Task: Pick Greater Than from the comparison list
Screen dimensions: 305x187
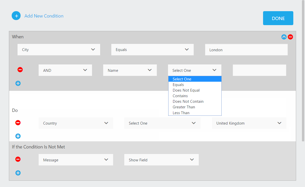Action: tap(184, 107)
